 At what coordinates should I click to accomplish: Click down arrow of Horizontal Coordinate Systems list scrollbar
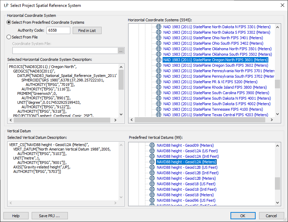point(278,114)
